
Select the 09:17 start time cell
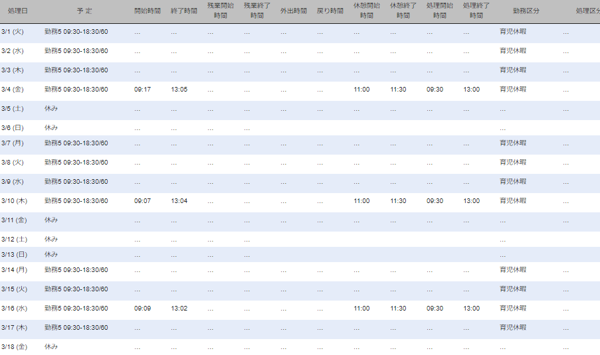[142, 90]
